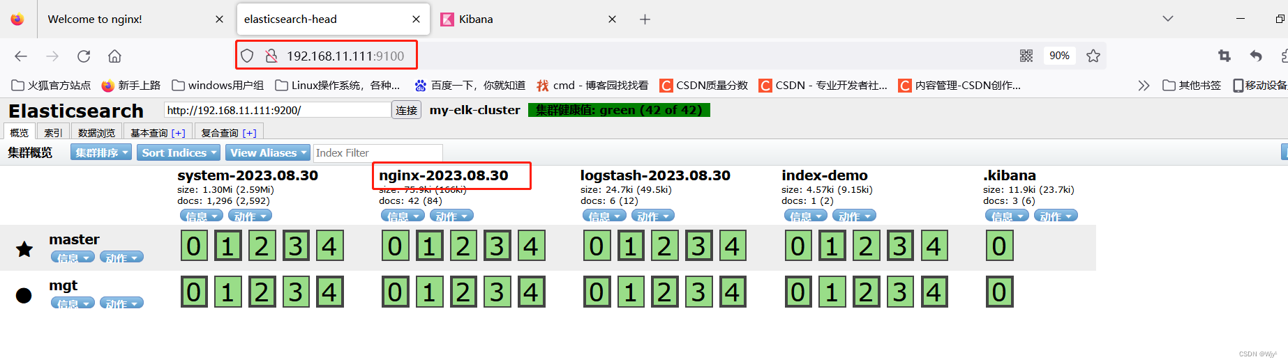Click the 90% zoom level indicator
The height and width of the screenshot is (364, 1288).
click(1059, 56)
